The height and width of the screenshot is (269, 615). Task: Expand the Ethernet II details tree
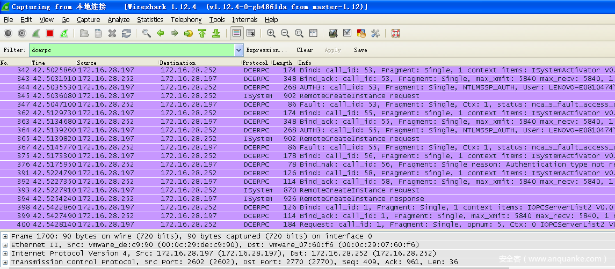click(5, 245)
